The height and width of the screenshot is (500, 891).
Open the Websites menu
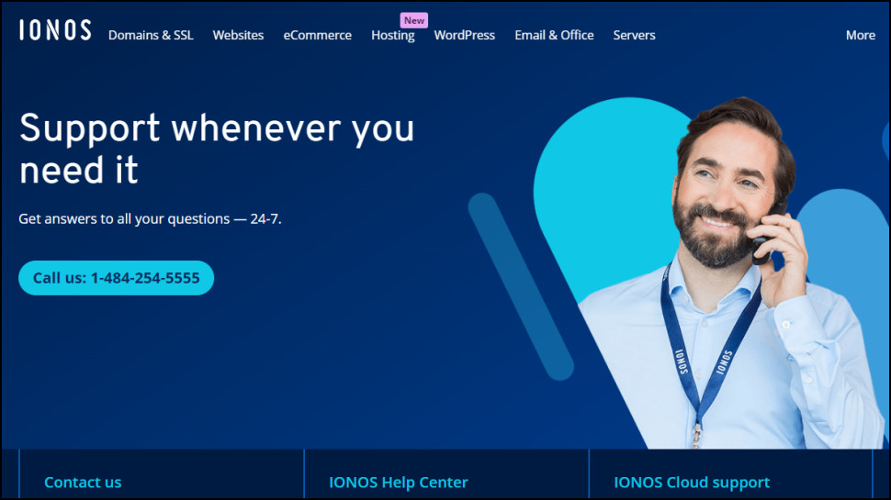click(238, 35)
